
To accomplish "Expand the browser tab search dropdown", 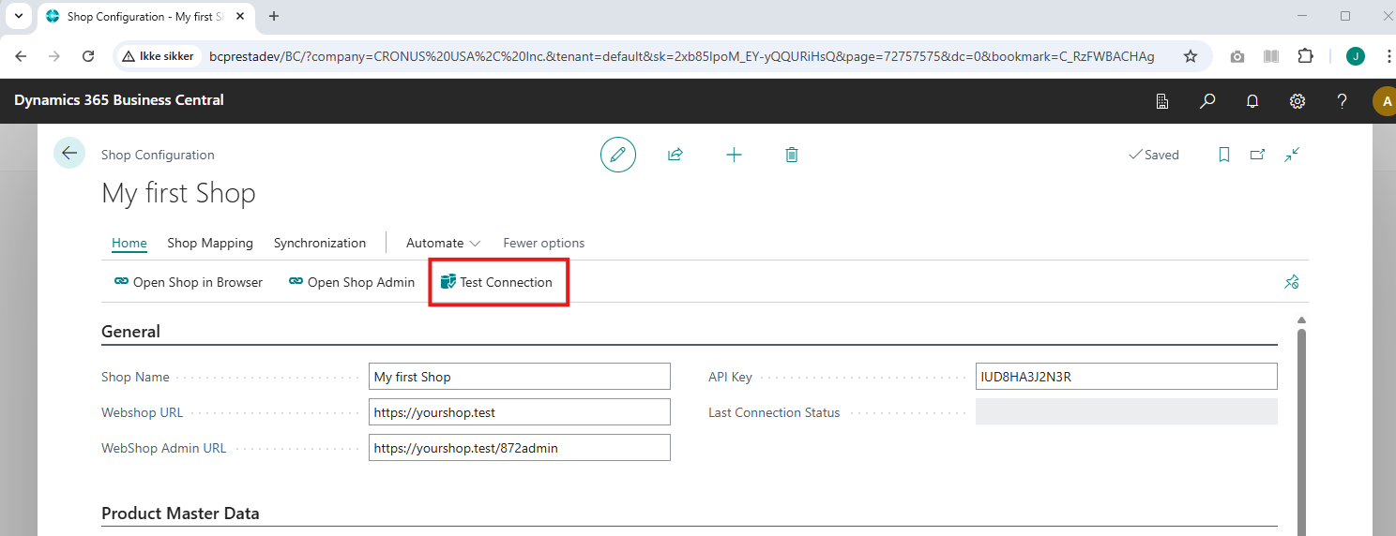I will point(18,16).
